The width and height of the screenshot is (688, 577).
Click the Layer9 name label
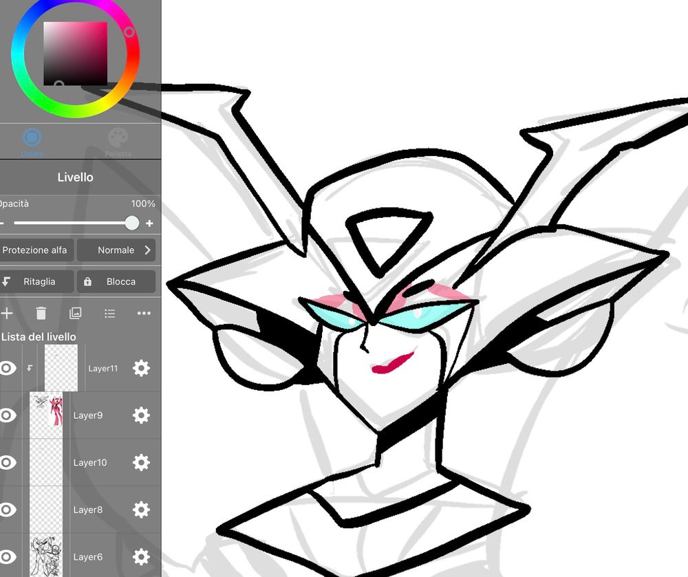(88, 415)
